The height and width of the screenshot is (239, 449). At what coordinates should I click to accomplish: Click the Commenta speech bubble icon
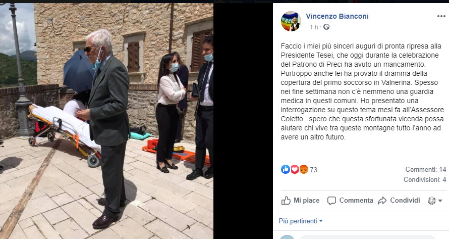click(331, 201)
